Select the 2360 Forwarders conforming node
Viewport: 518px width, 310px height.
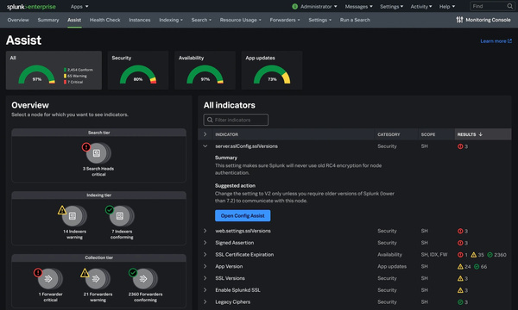pos(145,285)
